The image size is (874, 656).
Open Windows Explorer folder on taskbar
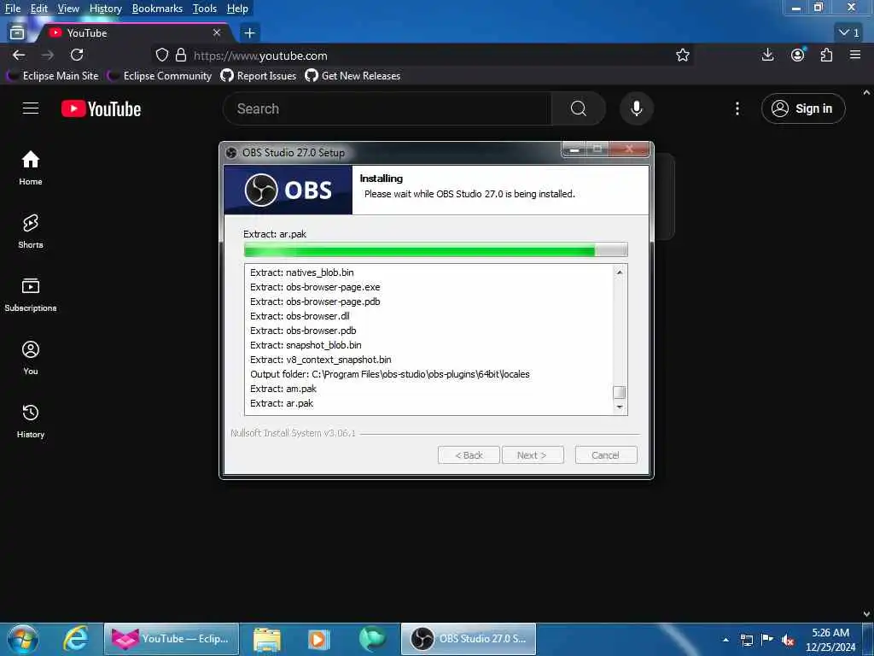tap(267, 639)
